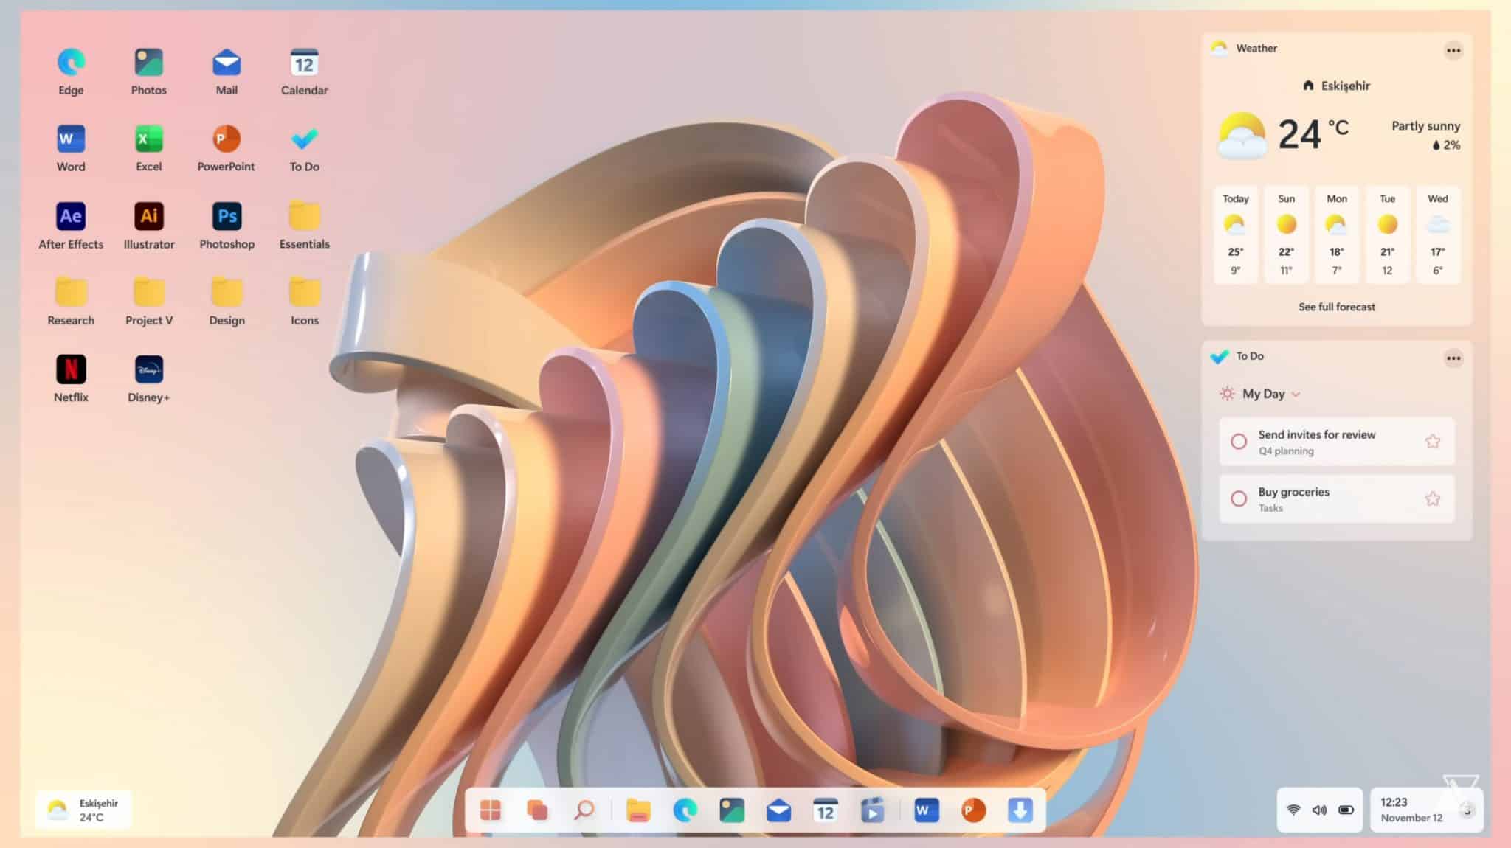The image size is (1511, 848).
Task: Star the 'Buy groceries' task
Action: (x=1432, y=498)
